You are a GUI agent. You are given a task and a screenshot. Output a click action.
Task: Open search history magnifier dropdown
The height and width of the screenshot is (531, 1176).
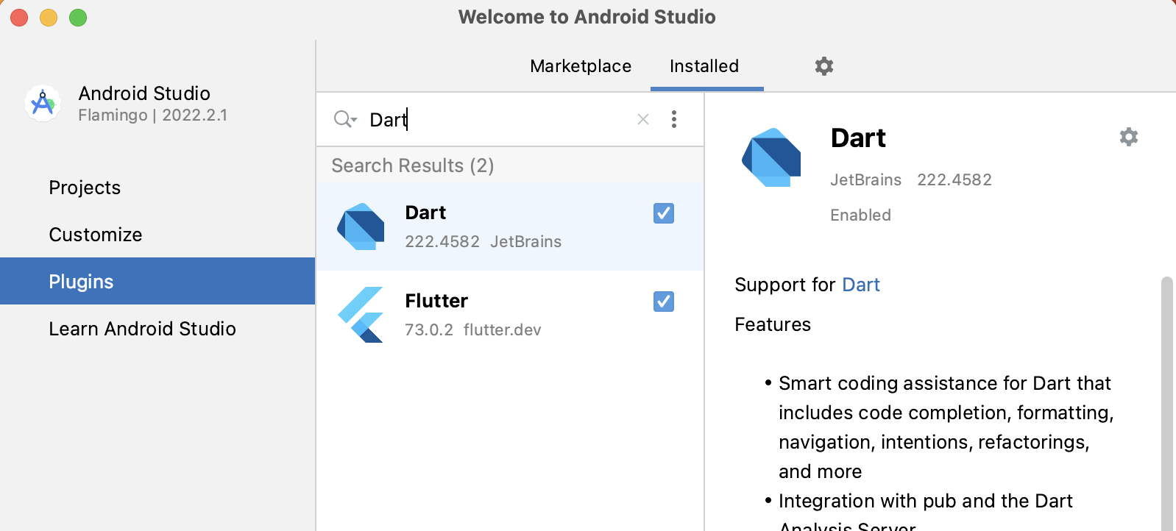tap(345, 119)
